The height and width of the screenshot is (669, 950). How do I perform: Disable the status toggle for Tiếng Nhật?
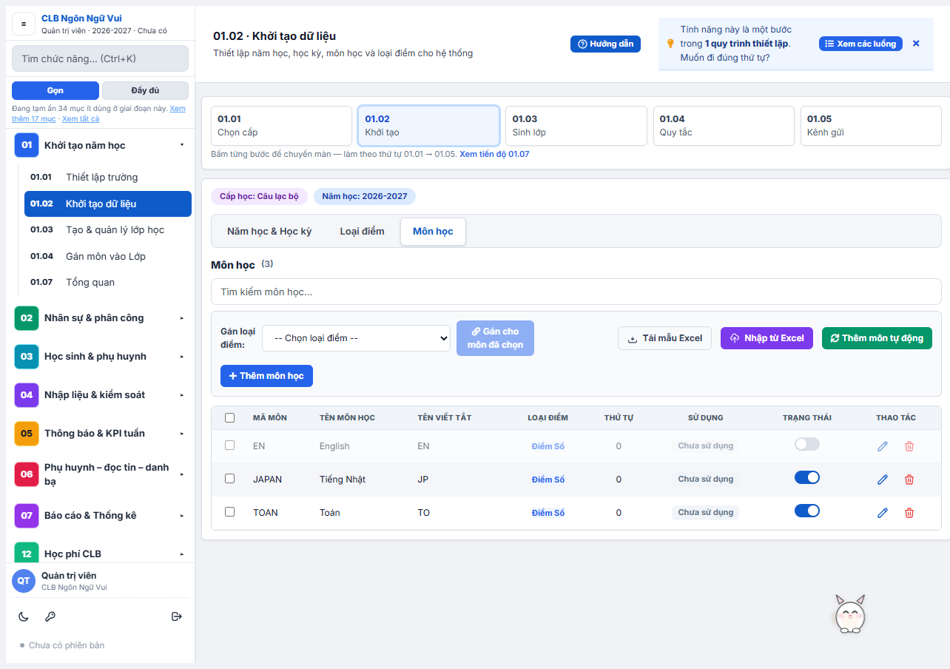[807, 477]
